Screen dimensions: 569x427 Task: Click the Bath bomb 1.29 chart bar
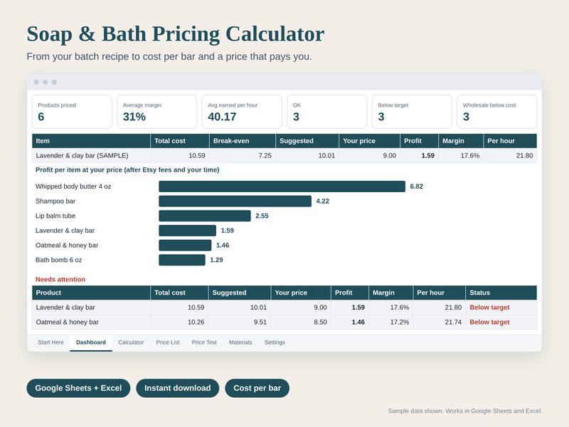click(x=182, y=260)
